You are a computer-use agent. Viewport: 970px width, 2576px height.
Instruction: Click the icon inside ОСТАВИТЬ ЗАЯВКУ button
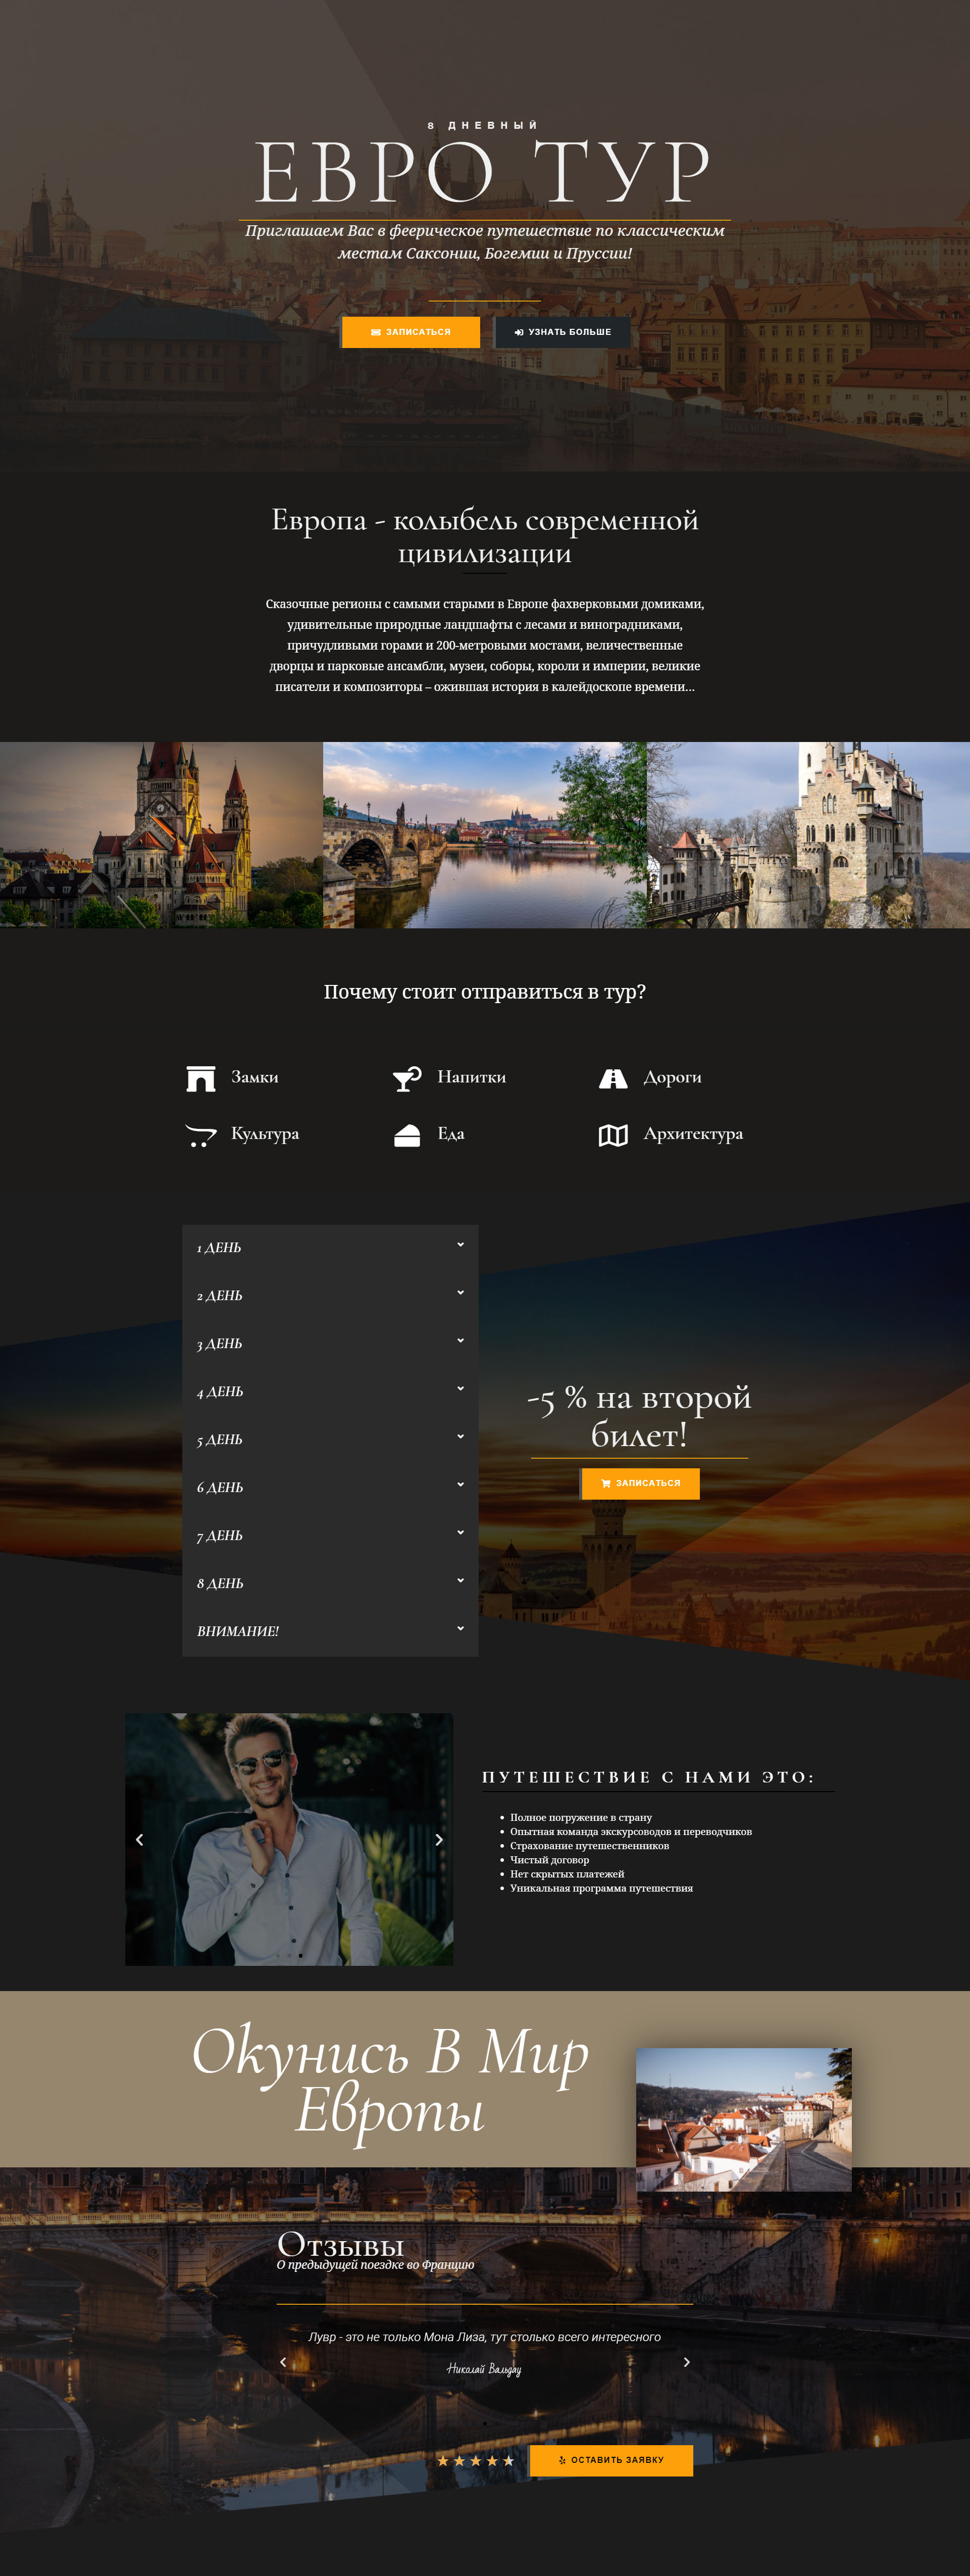pos(562,2460)
